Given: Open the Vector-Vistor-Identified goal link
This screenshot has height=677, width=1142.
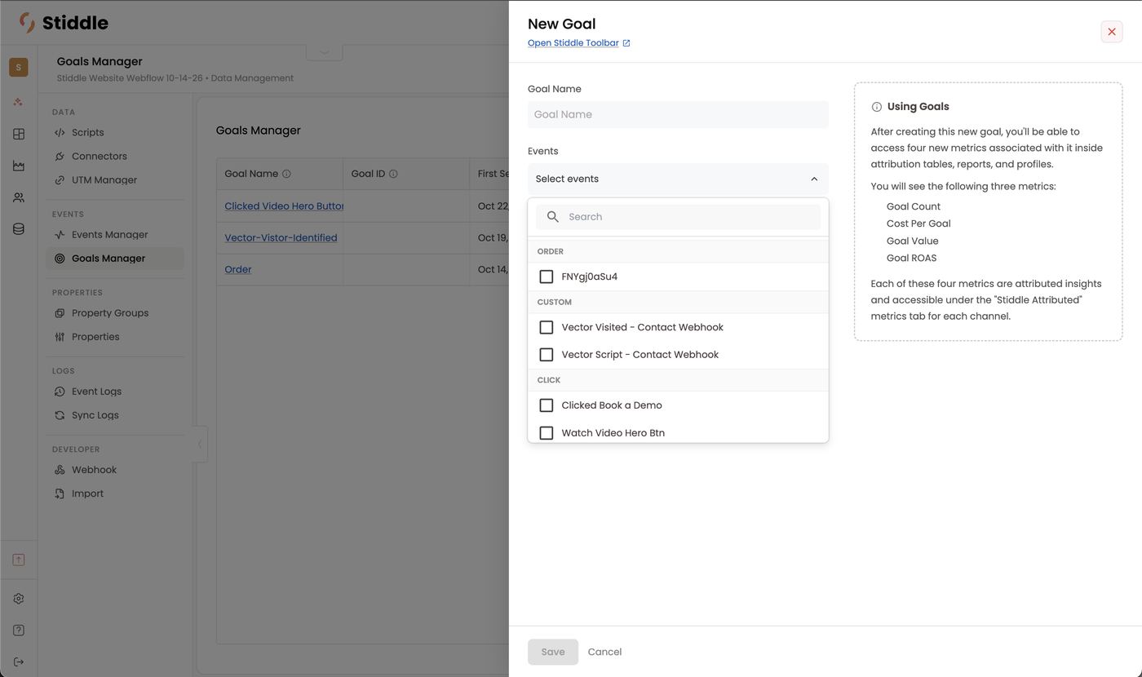Looking at the screenshot, I should [x=281, y=237].
